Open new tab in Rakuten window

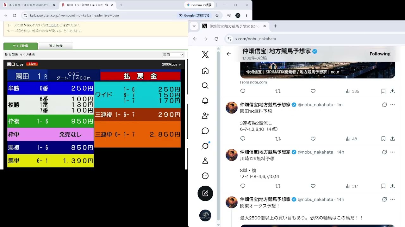coord(121,5)
